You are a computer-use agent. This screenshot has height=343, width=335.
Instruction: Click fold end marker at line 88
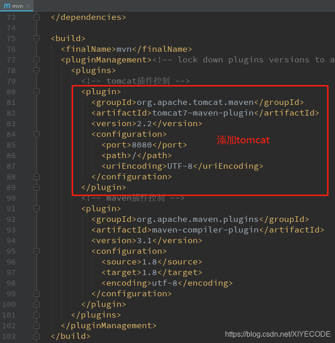point(37,177)
